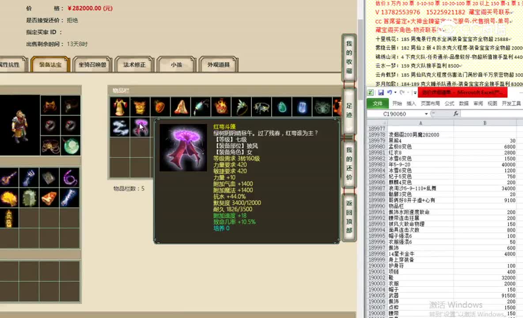The height and width of the screenshot is (318, 523).
Task: Select the flaming crown item
Action: [x=221, y=107]
